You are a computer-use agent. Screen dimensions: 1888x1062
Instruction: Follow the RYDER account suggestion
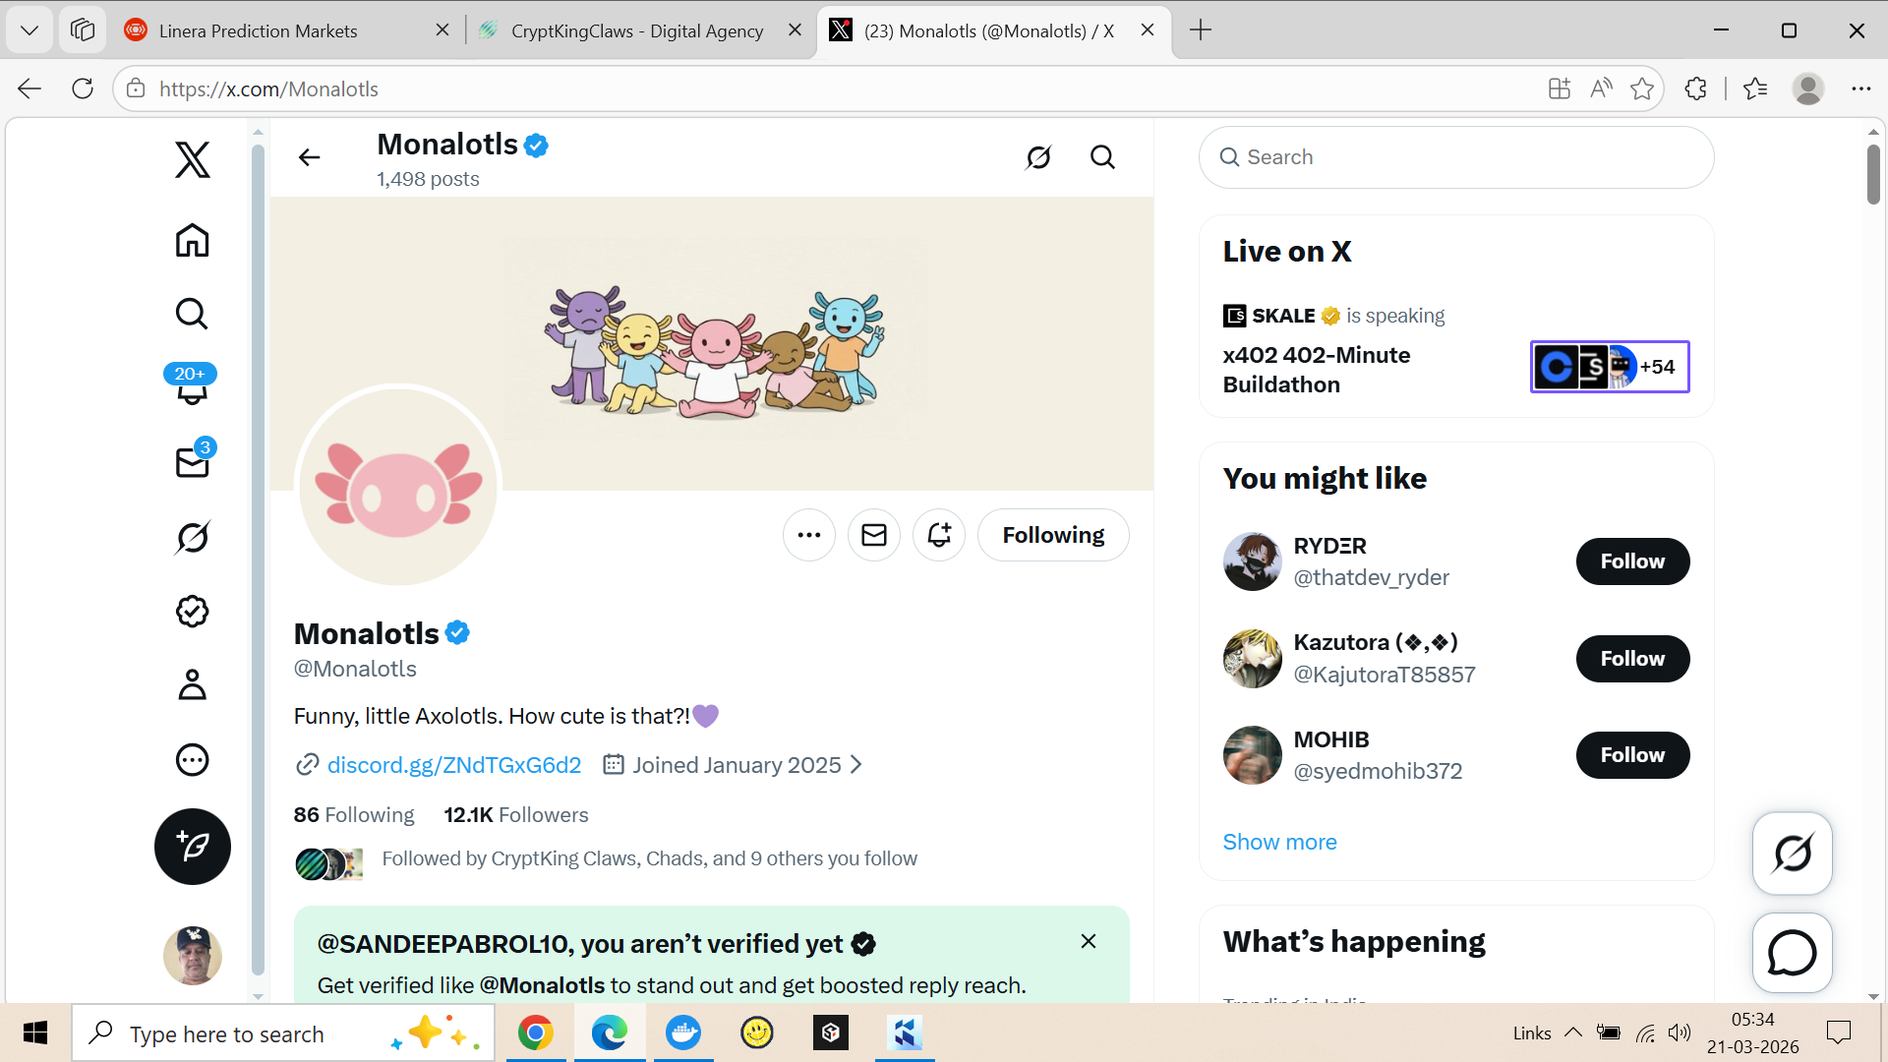click(1631, 561)
